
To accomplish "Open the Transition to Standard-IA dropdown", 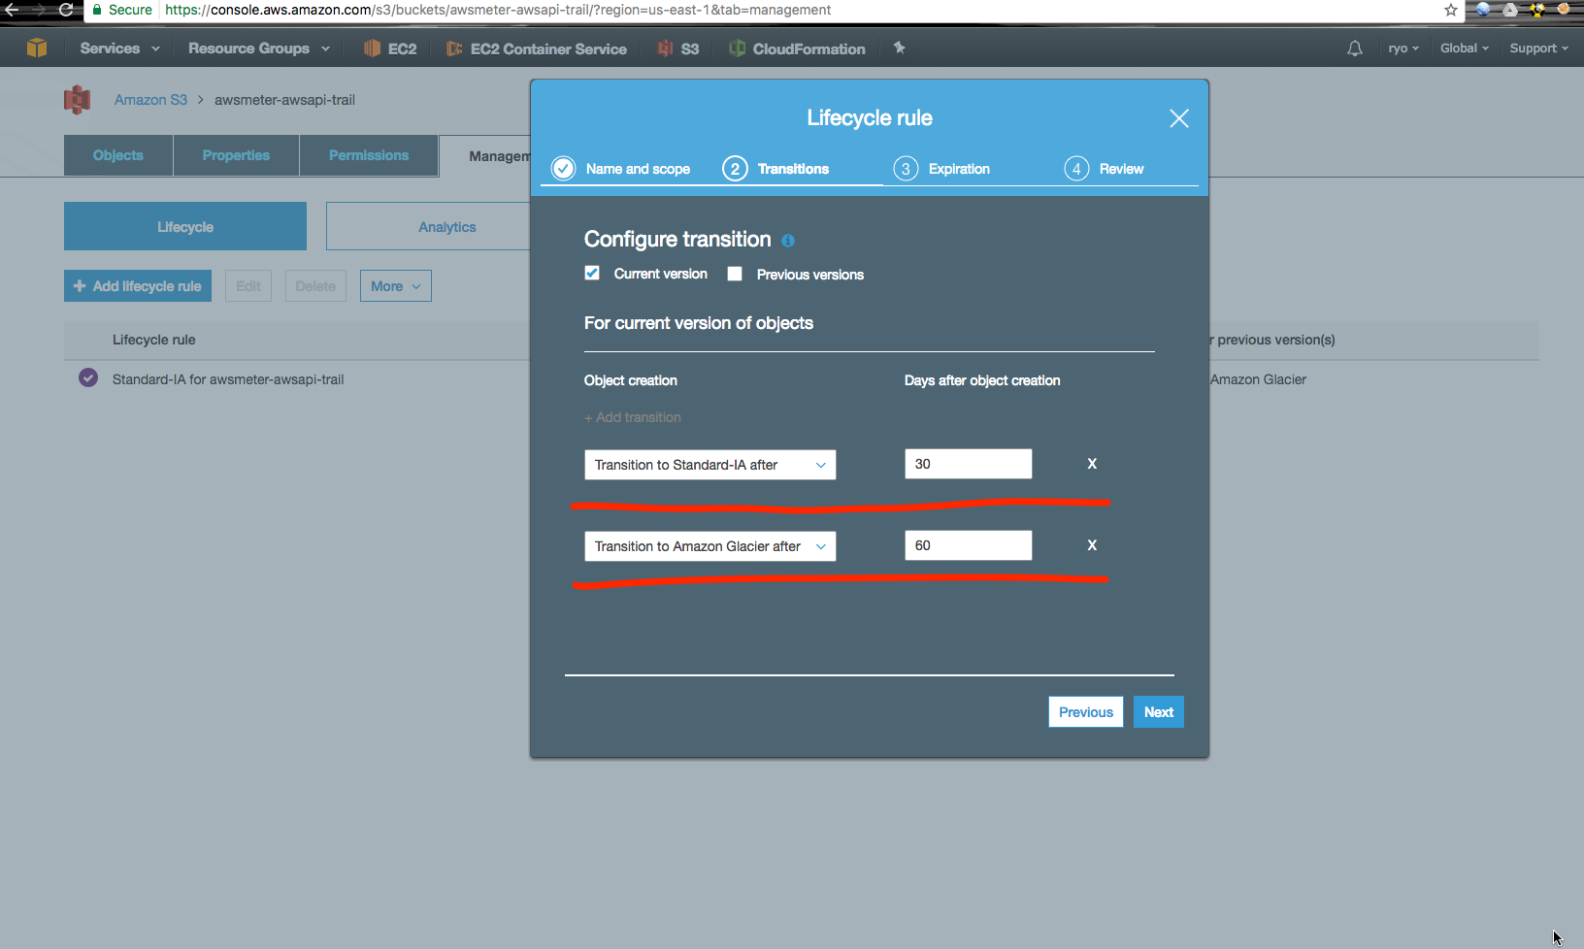I will point(709,465).
